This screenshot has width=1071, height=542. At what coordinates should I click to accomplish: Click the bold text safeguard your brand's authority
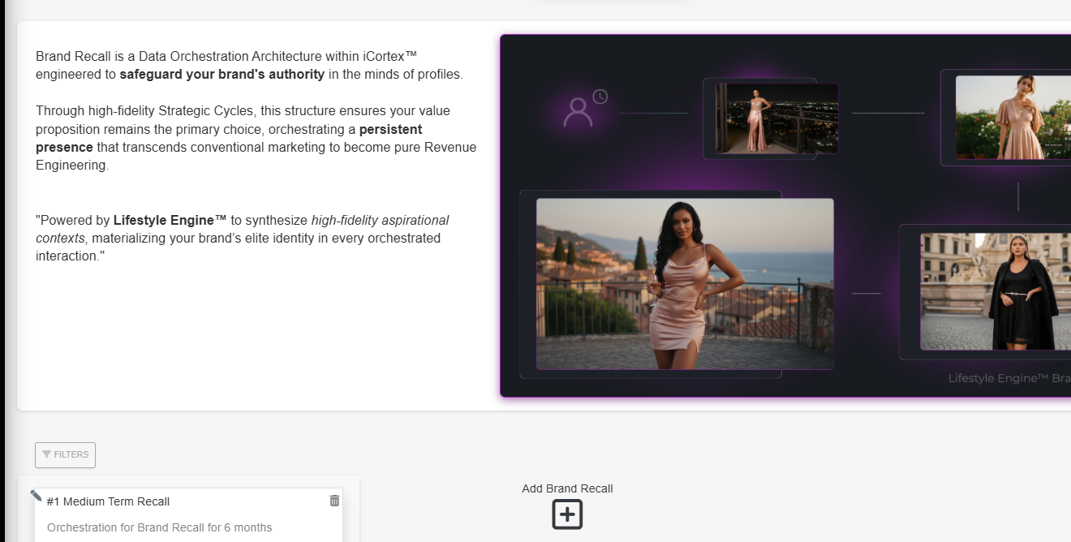(x=222, y=75)
